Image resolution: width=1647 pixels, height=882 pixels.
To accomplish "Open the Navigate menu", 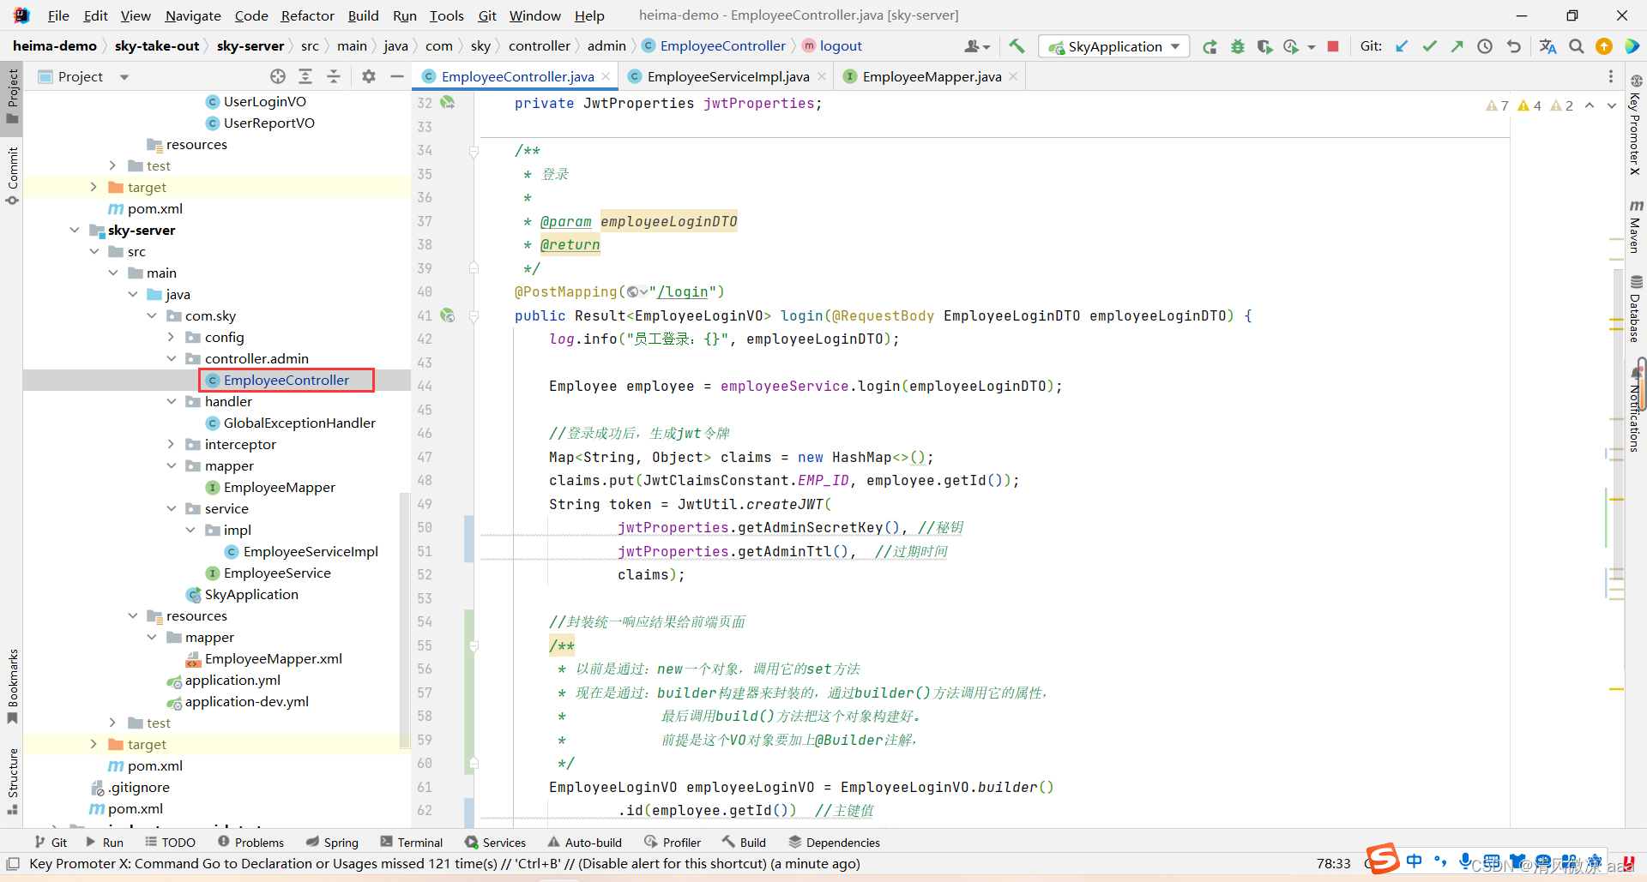I will click(x=193, y=15).
